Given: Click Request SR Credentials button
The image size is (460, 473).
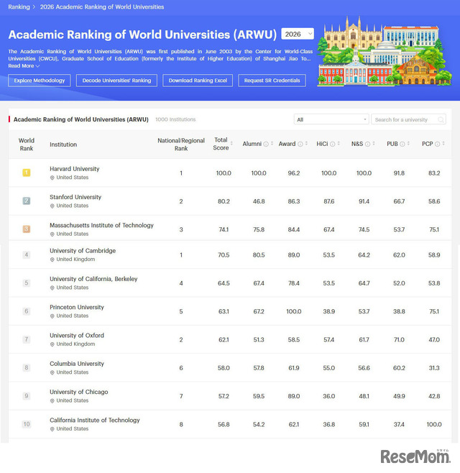Looking at the screenshot, I should 272,81.
